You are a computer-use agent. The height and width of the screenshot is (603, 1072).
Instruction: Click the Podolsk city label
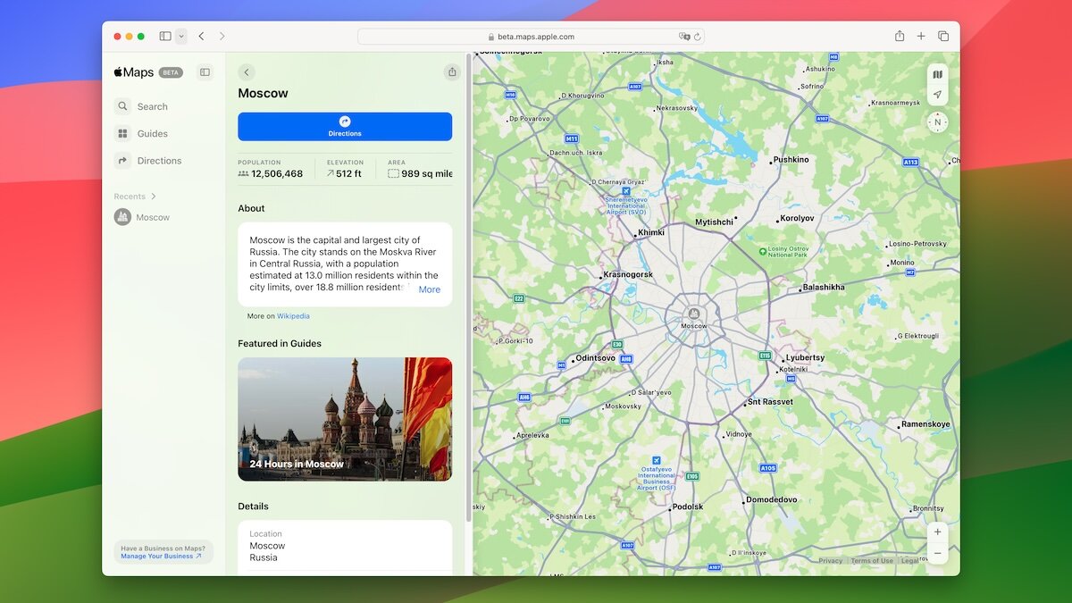688,507
